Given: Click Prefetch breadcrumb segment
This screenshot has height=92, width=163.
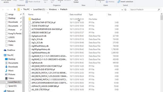Looking at the screenshot, I should click(x=64, y=9).
